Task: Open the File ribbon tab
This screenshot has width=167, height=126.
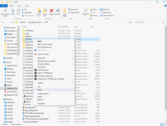Action: (x=4, y=6)
